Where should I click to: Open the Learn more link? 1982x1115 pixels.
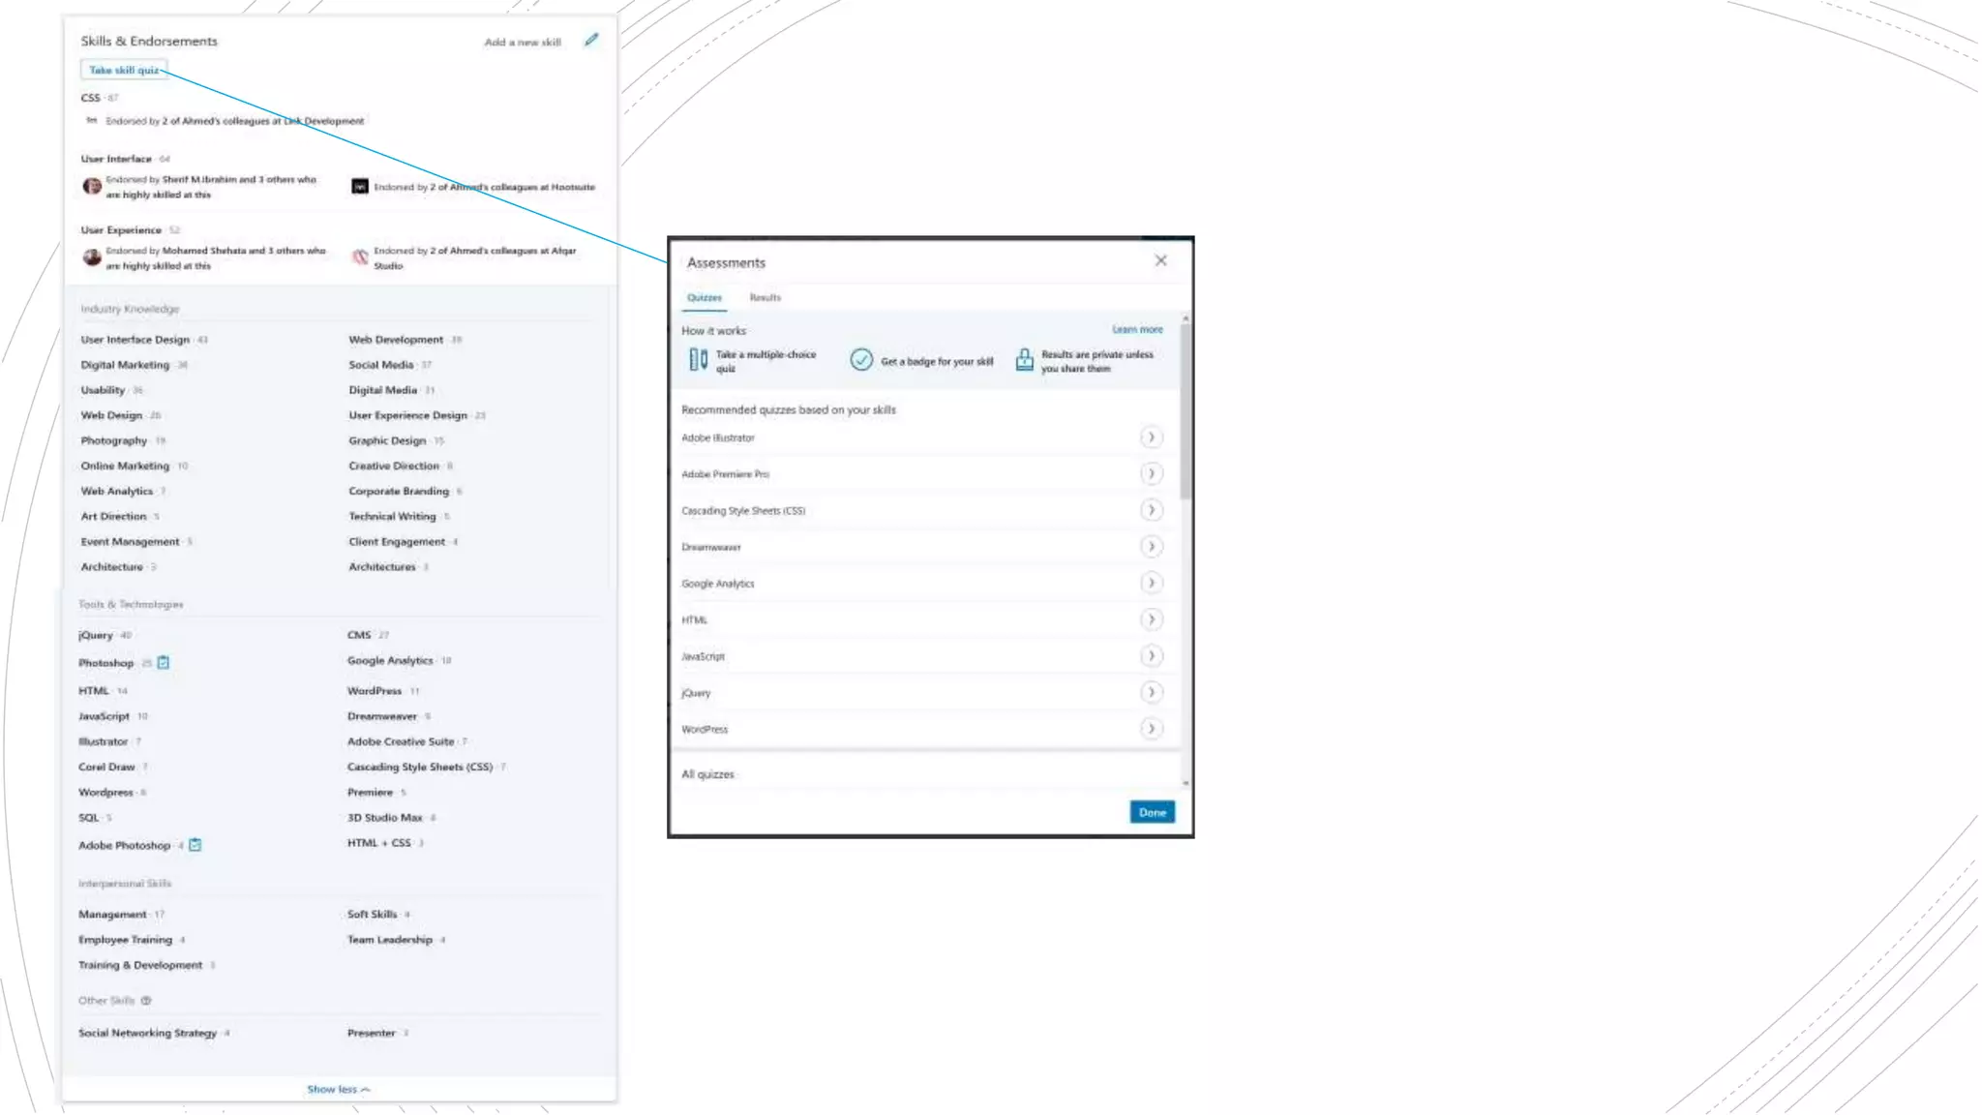pos(1137,330)
